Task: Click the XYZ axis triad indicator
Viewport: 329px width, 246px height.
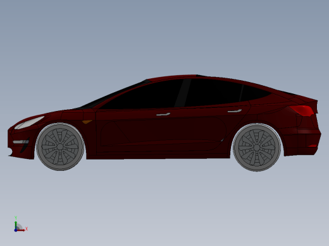Action: (x=20, y=224)
